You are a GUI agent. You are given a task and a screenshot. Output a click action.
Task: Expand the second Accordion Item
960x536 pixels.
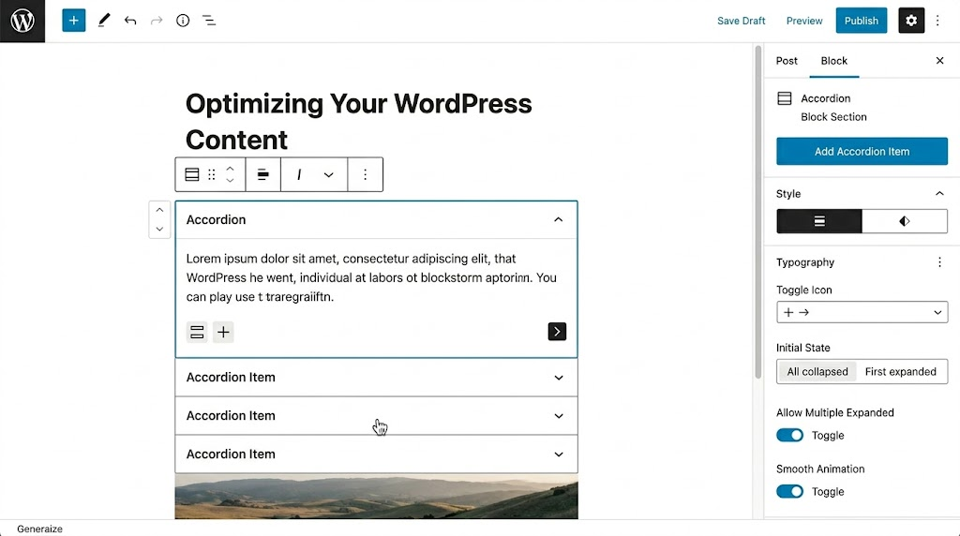coord(559,416)
